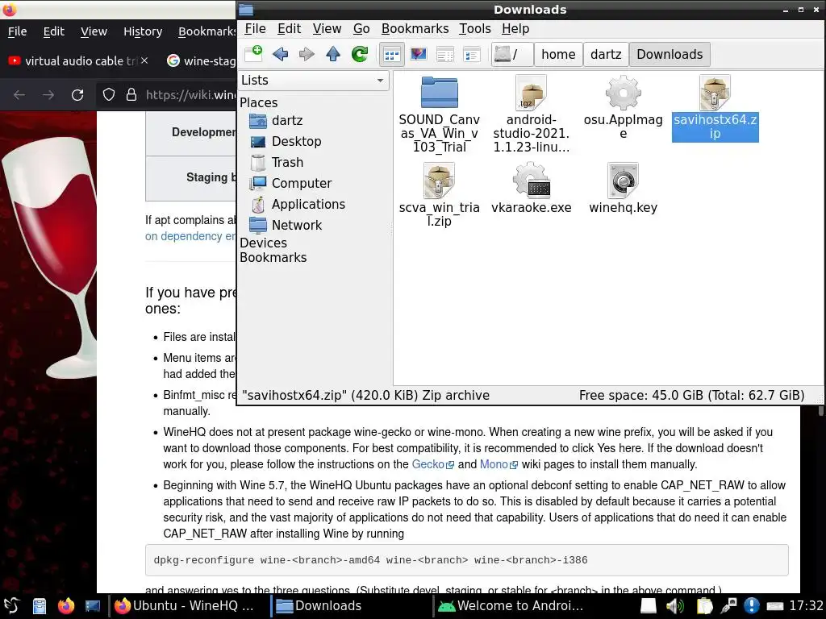The width and height of the screenshot is (826, 619).
Task: Switch to thumbnail view mode
Action: [x=419, y=54]
